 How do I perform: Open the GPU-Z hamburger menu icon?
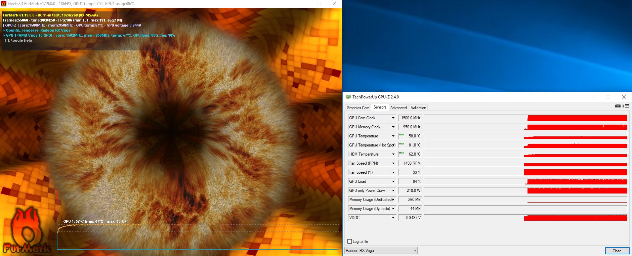[627, 106]
